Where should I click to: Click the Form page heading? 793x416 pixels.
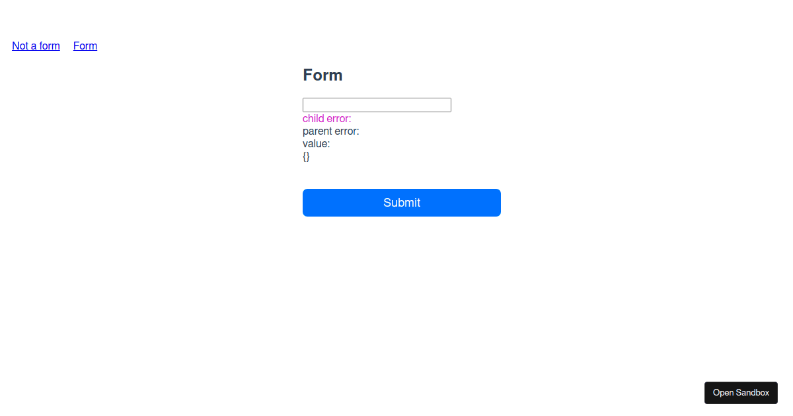tap(322, 75)
